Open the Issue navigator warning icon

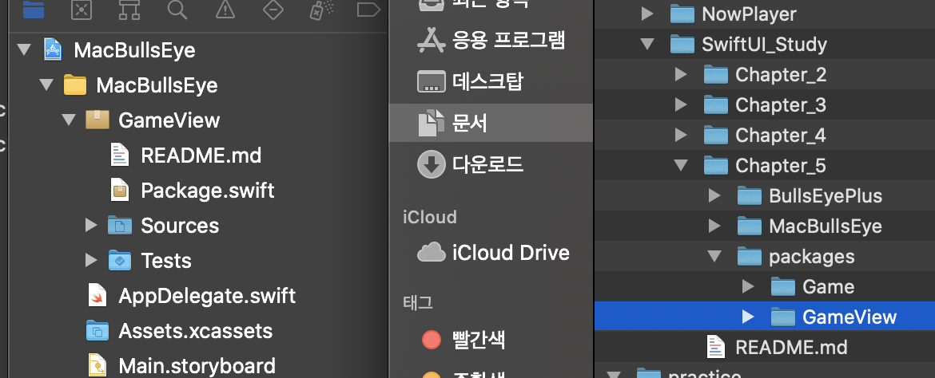click(225, 9)
